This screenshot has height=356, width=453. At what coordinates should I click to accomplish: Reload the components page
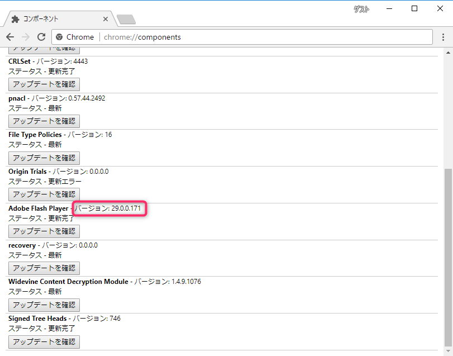(x=41, y=37)
